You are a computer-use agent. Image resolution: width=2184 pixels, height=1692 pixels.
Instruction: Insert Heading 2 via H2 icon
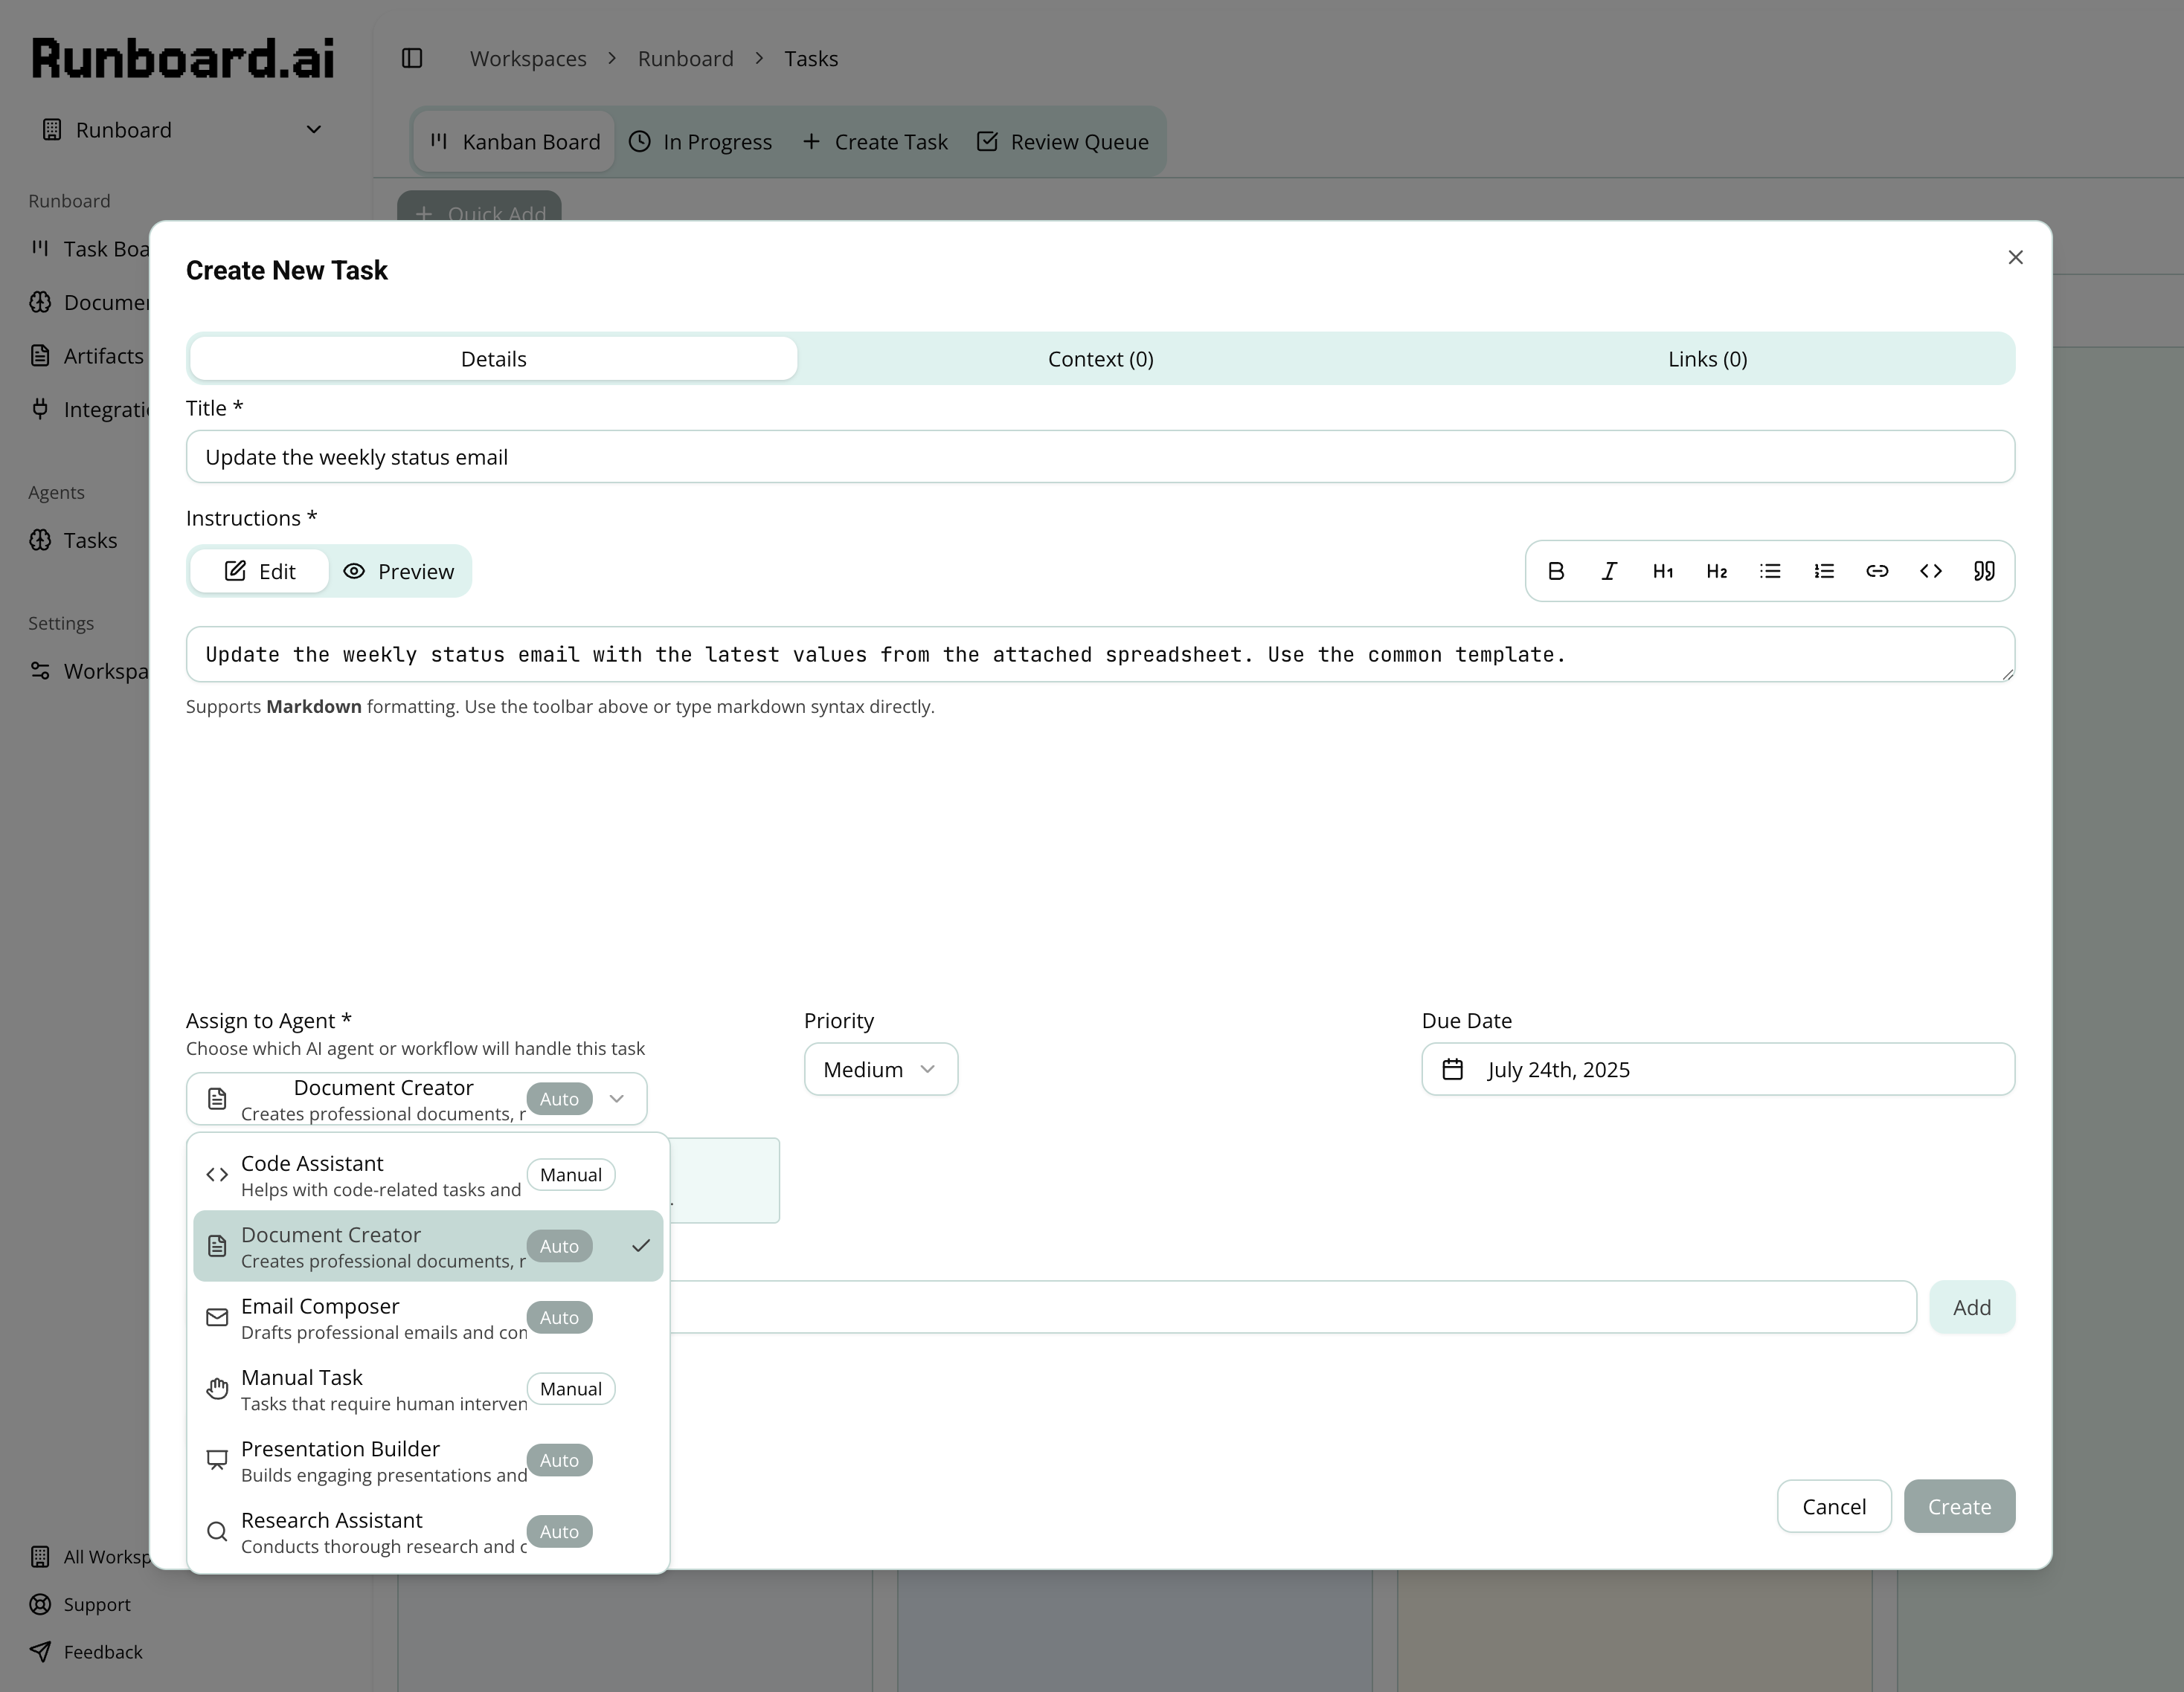(1716, 571)
